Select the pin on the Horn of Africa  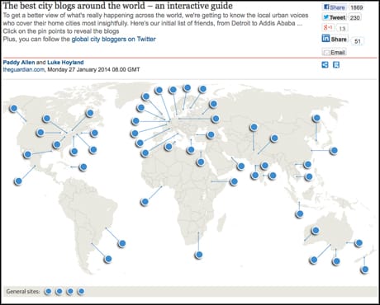(234, 181)
